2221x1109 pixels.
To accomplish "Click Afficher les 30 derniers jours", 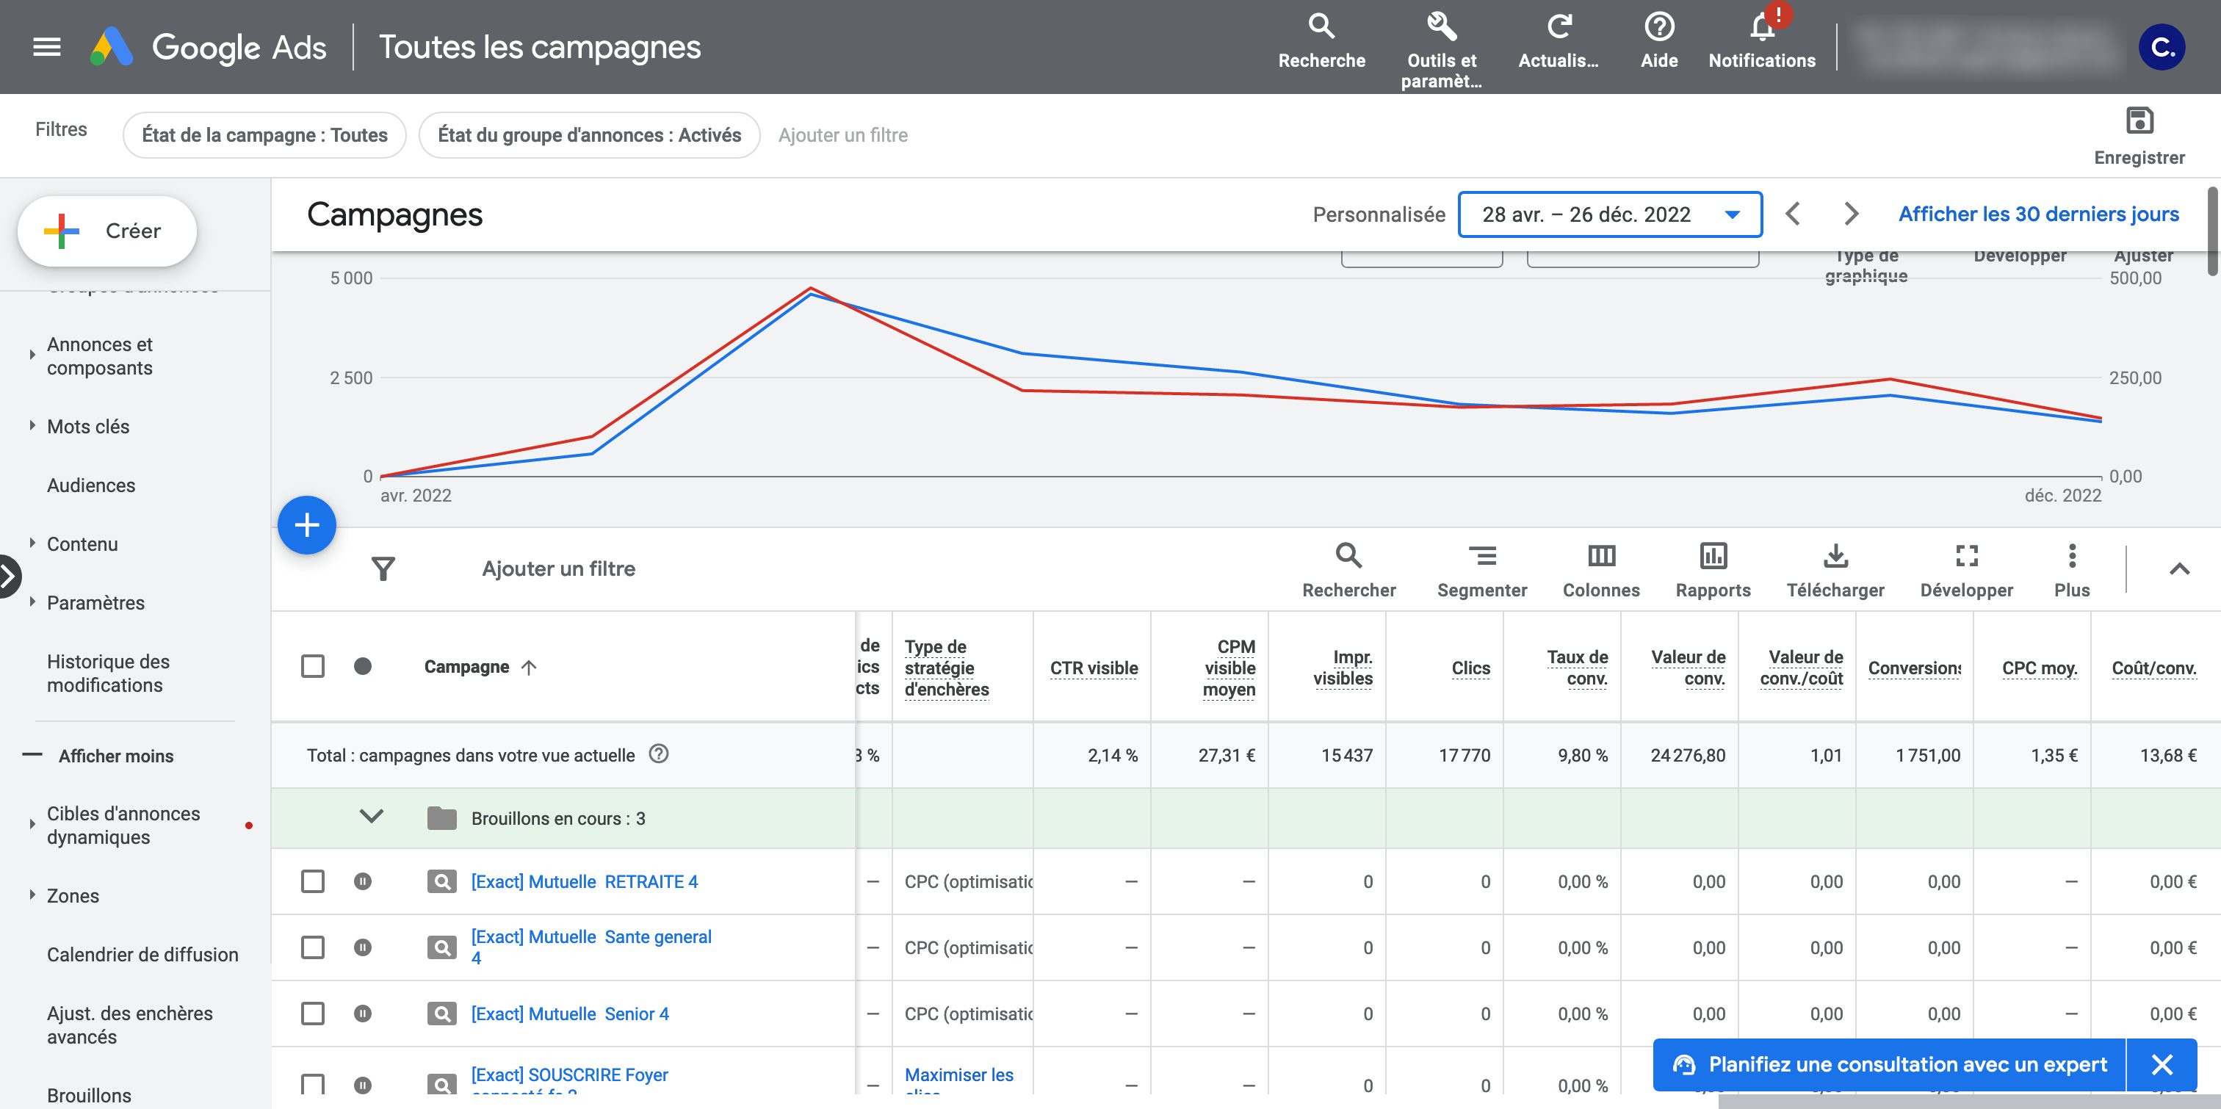I will click(2038, 214).
